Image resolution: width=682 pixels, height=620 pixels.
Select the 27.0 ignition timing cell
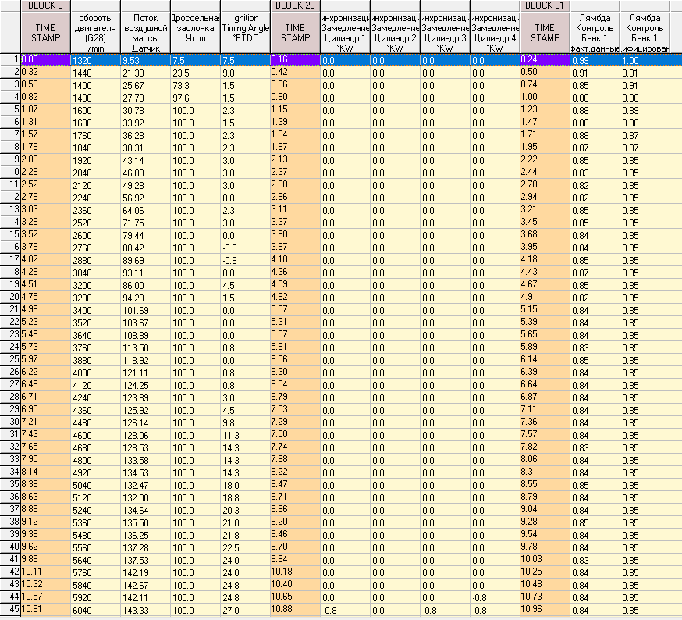coord(245,609)
